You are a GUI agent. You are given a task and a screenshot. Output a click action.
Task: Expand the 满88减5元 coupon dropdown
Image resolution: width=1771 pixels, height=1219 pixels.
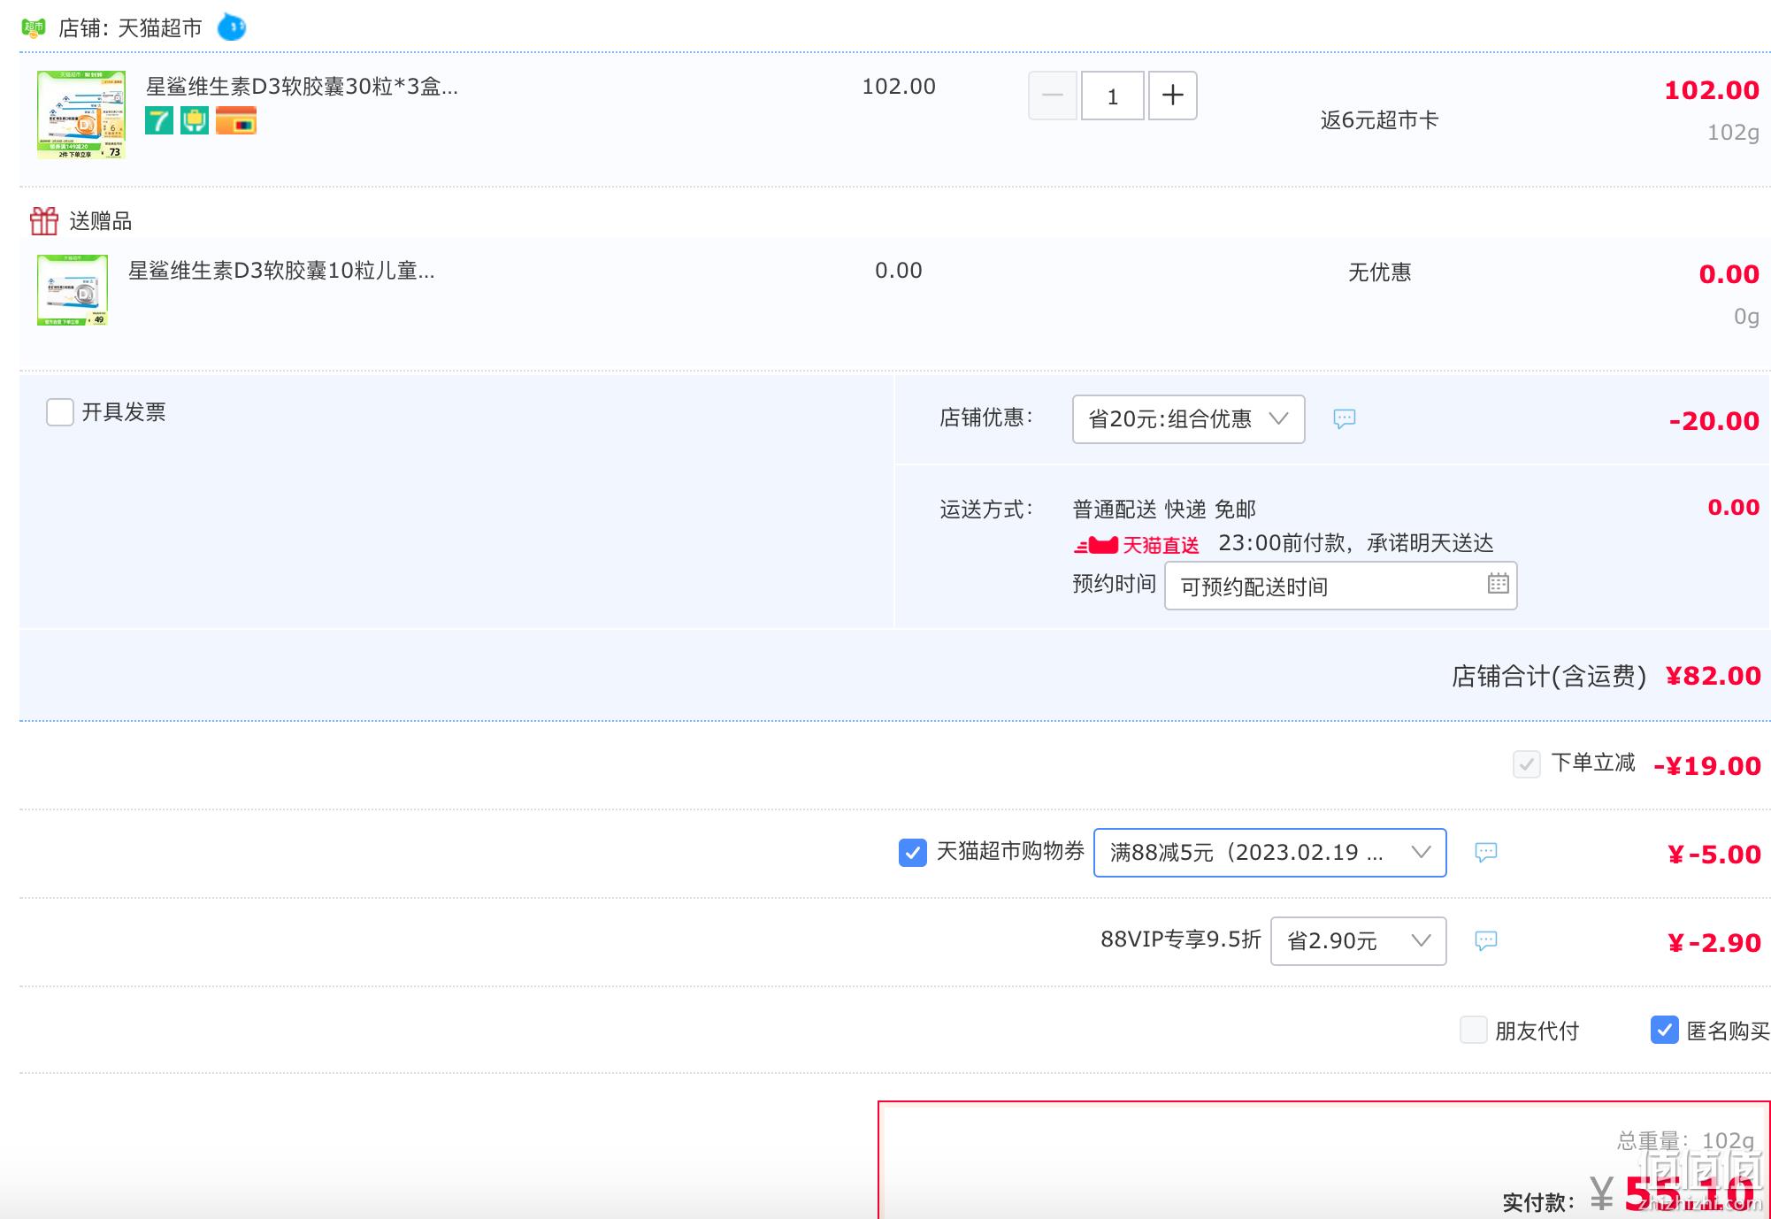pyautogui.click(x=1270, y=853)
